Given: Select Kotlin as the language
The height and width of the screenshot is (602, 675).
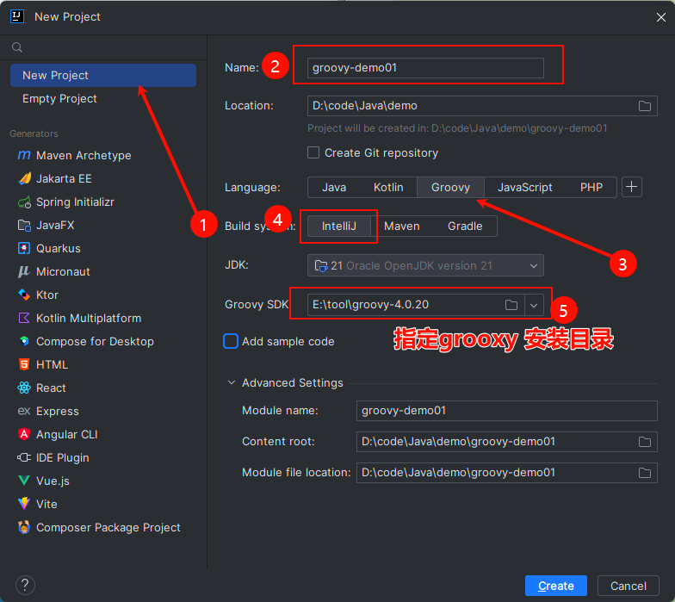Looking at the screenshot, I should [388, 188].
